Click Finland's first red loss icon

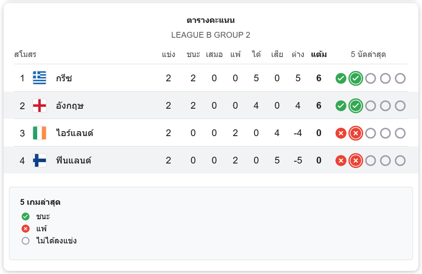coord(341,161)
